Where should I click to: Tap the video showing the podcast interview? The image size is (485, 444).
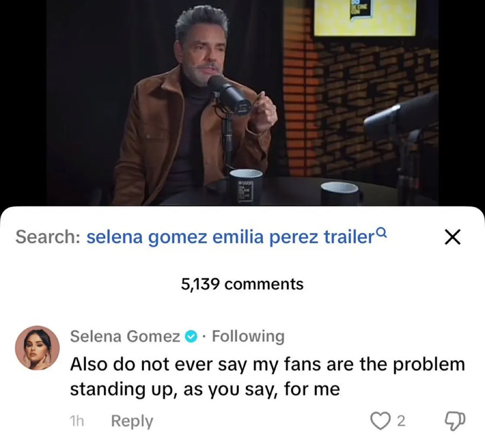tap(242, 103)
